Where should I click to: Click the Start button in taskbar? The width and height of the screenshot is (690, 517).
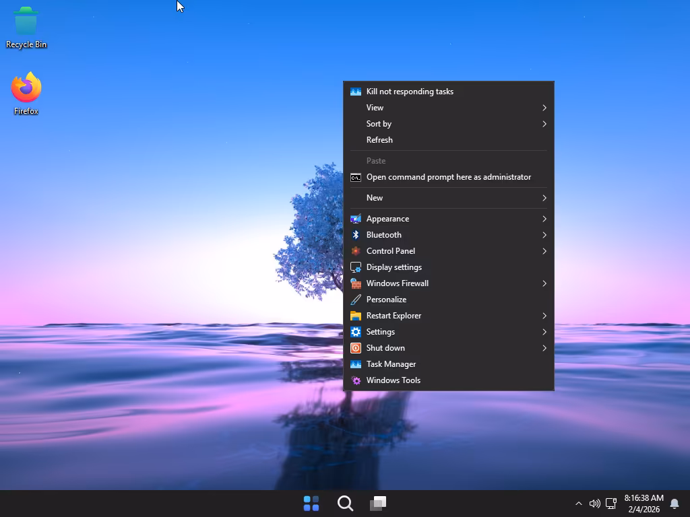pyautogui.click(x=311, y=504)
